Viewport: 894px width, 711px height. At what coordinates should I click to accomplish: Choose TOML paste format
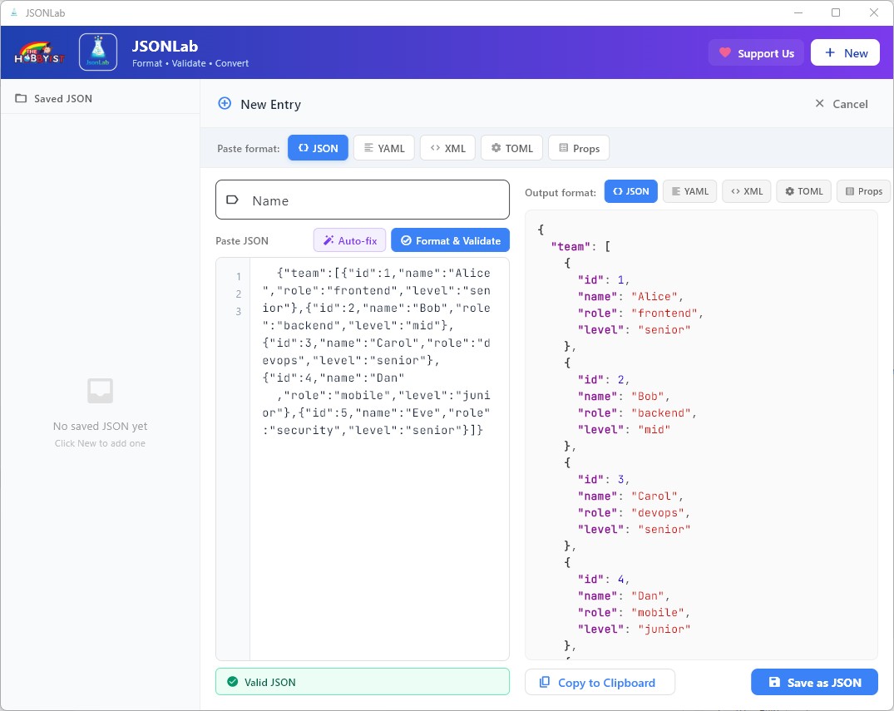(x=511, y=148)
